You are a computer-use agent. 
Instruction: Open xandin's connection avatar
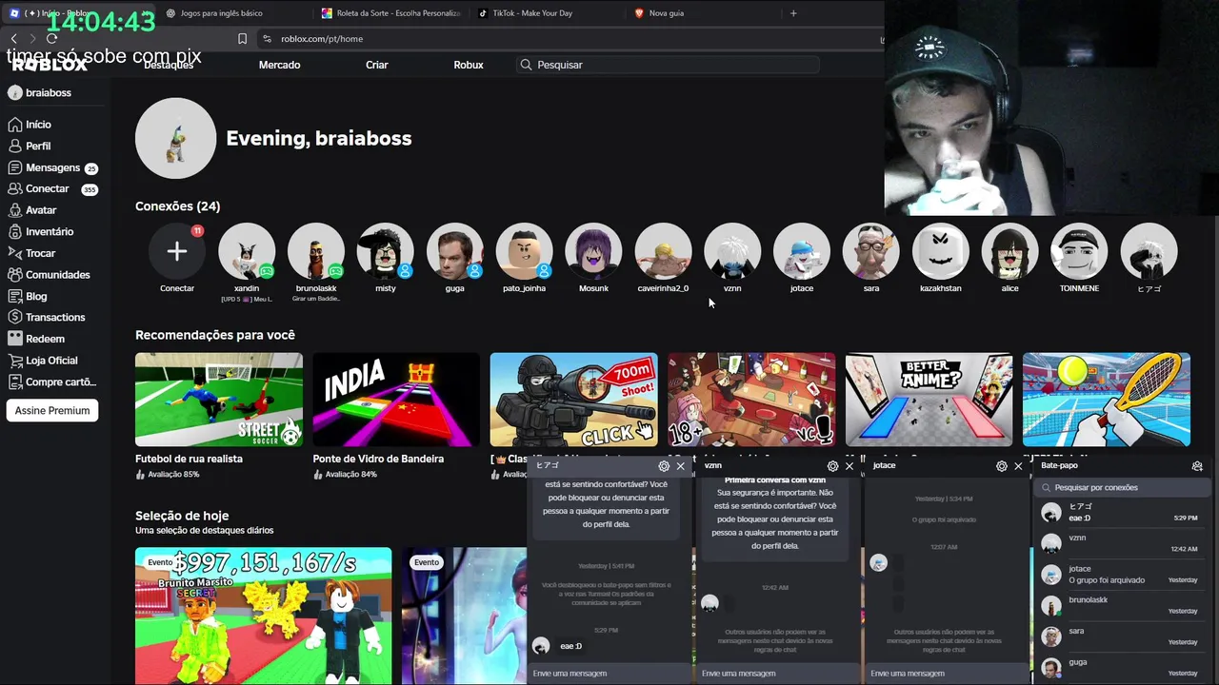click(x=247, y=251)
